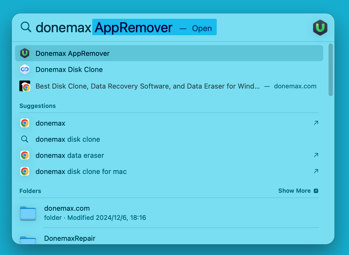Click the Chrome icon beside the Best Disk Clone result
The width and height of the screenshot is (349, 255).
coord(25,86)
